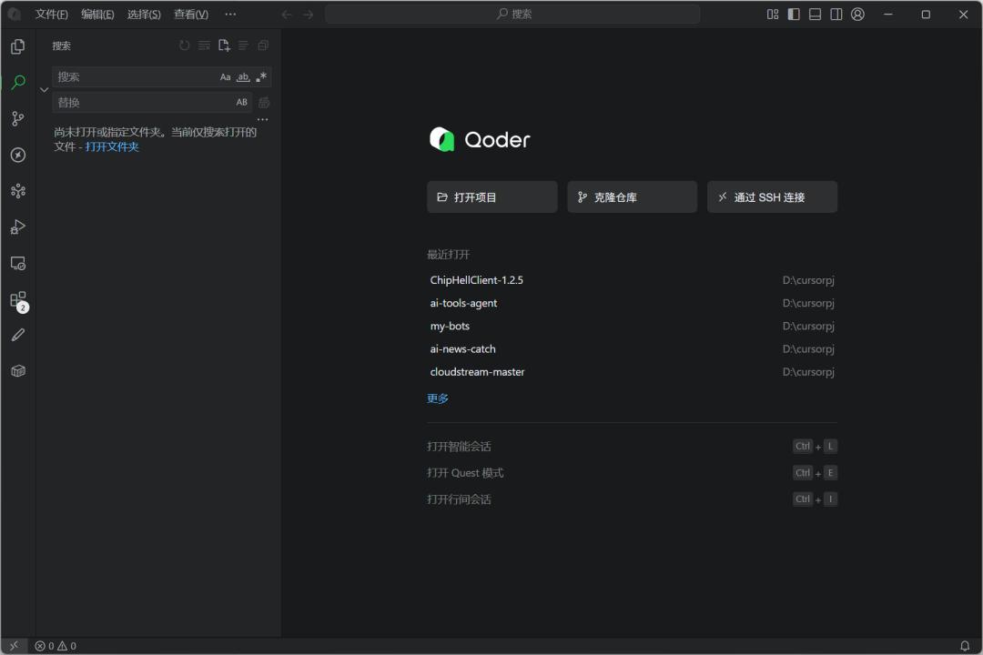Open the accounts profile icon
This screenshot has height=655, width=983.
click(x=857, y=15)
